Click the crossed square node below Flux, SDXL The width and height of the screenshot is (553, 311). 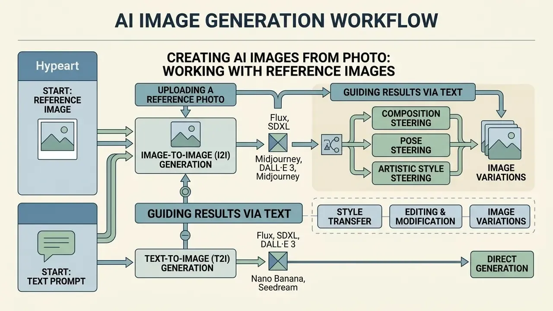tap(277, 143)
